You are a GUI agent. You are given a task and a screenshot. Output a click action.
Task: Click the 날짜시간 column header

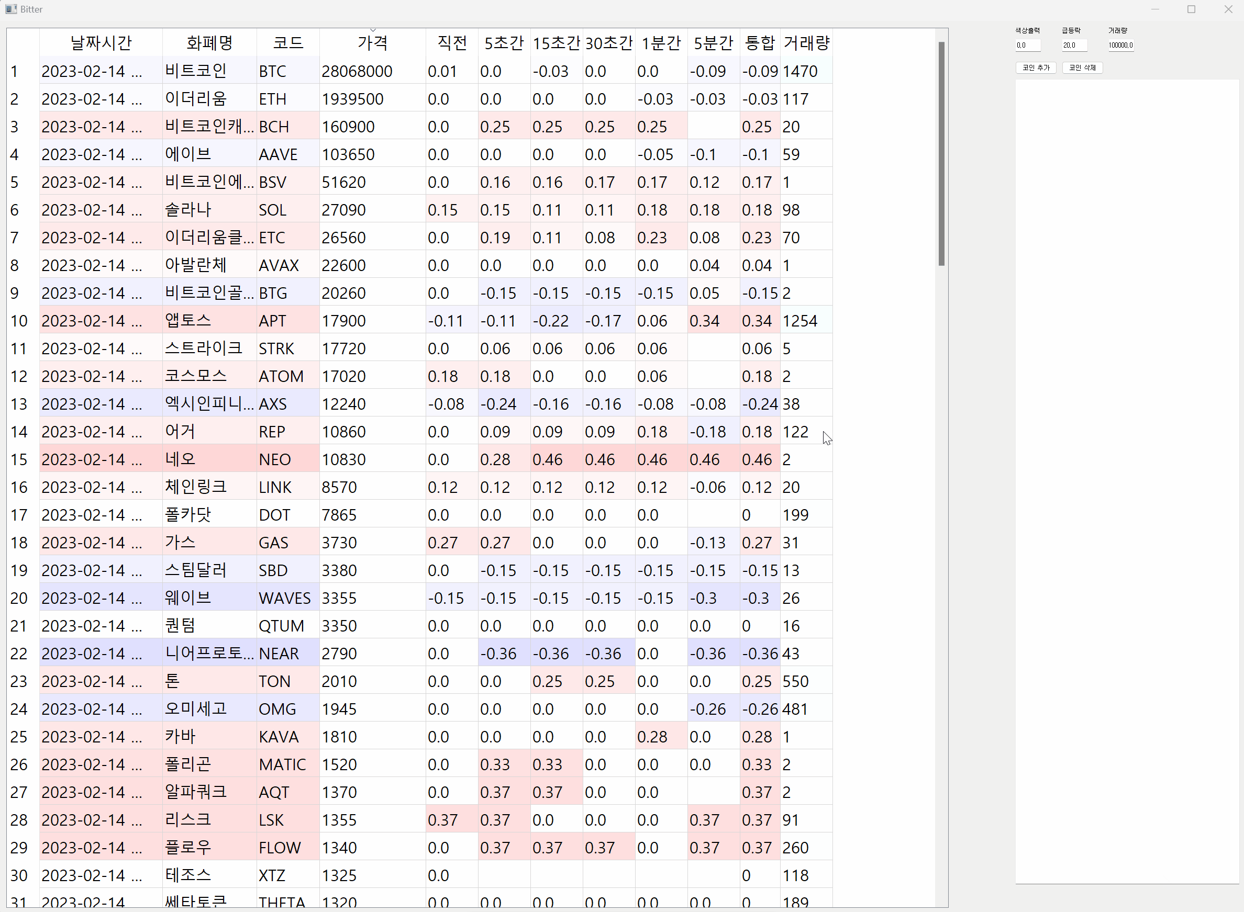tap(101, 42)
